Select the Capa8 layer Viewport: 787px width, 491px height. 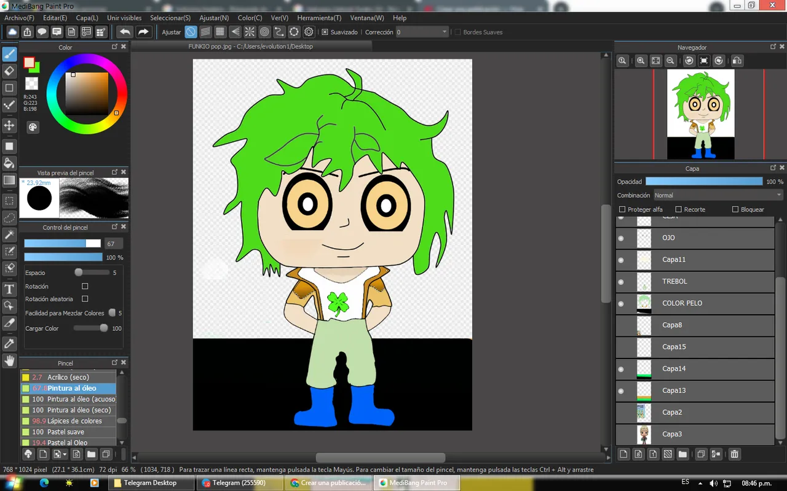click(695, 325)
